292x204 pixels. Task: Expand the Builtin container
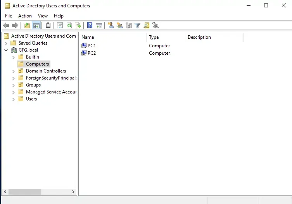13,57
